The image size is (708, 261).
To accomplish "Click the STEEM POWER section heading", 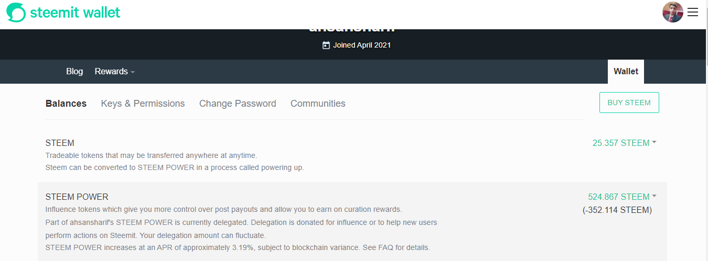I will [x=77, y=197].
